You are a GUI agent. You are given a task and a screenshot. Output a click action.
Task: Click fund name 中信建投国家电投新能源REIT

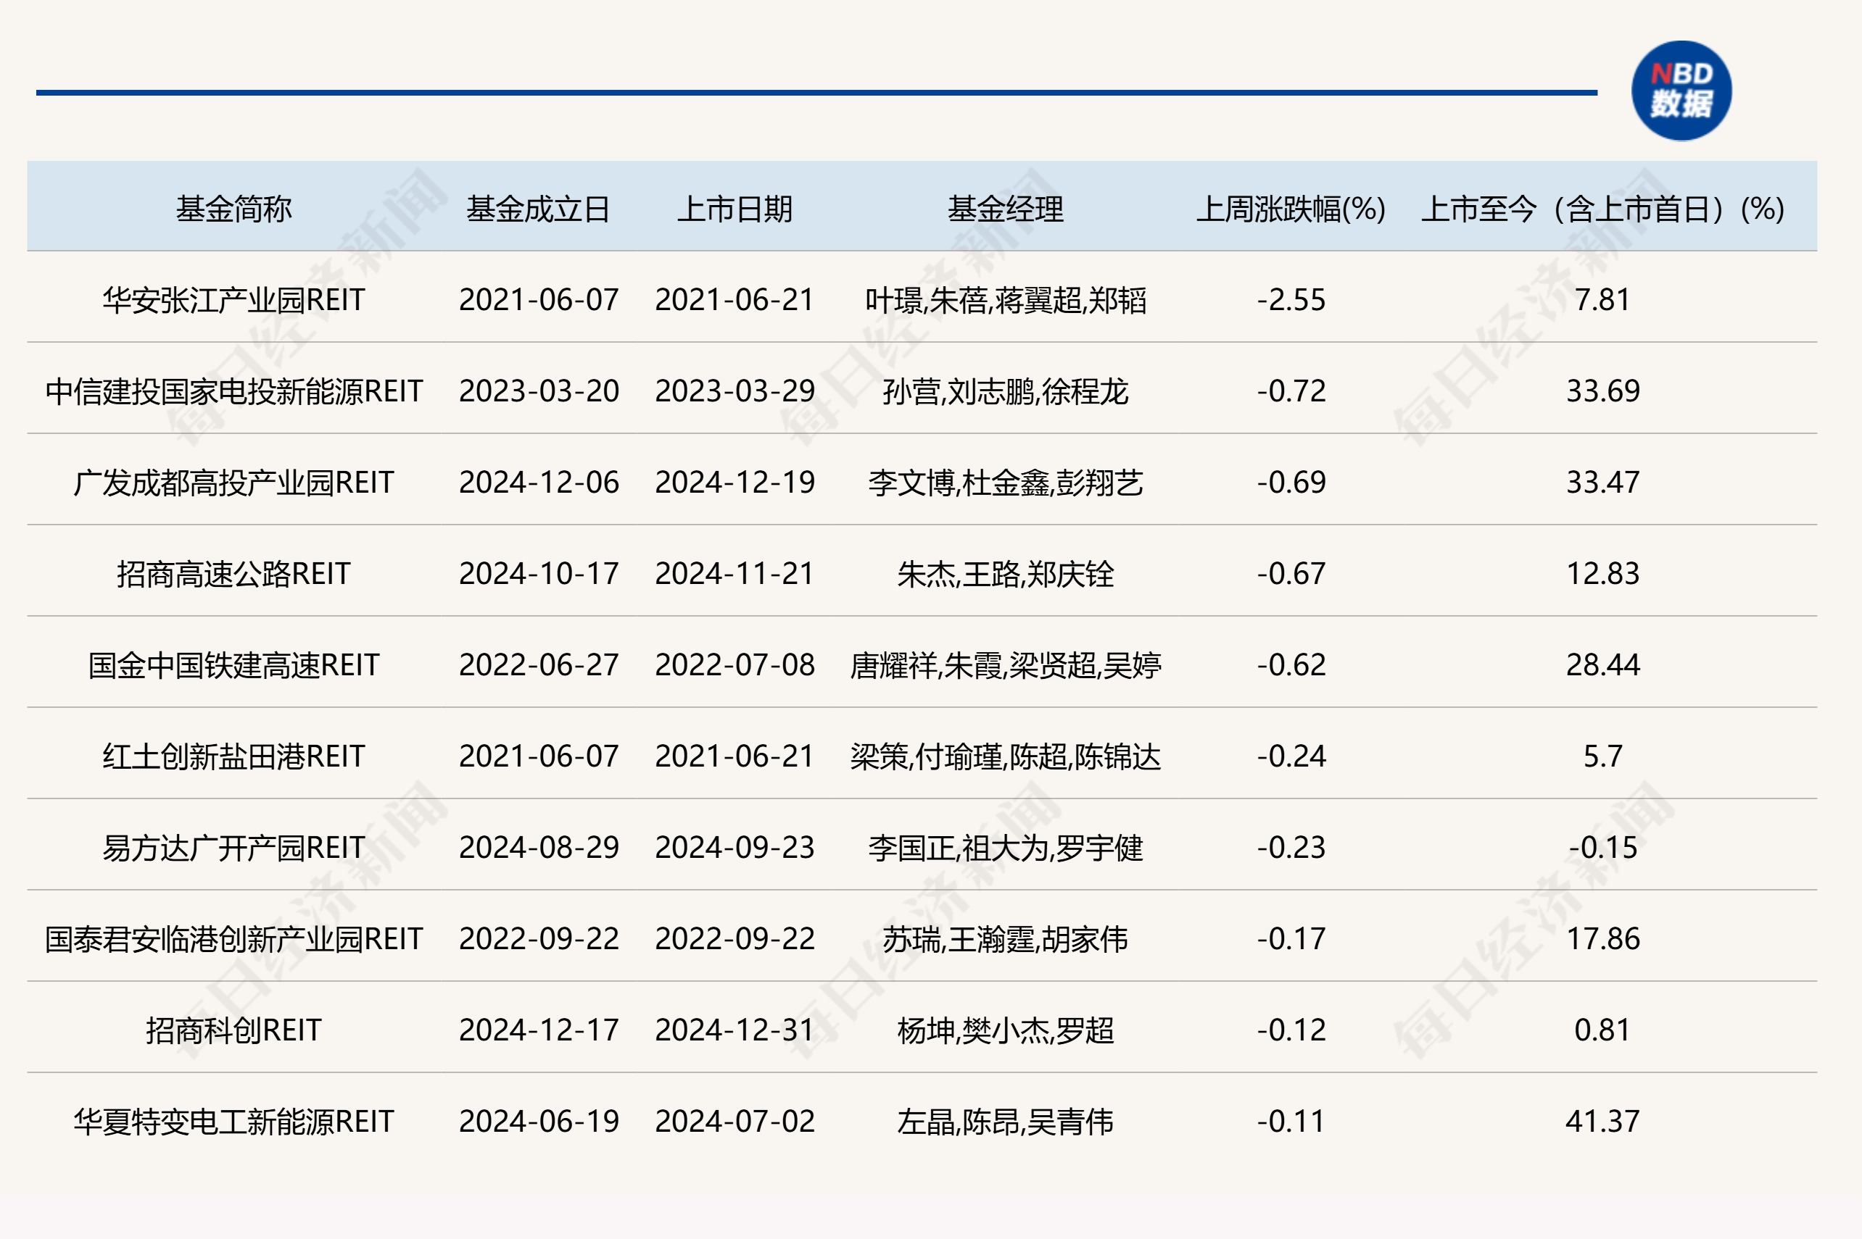point(233,391)
